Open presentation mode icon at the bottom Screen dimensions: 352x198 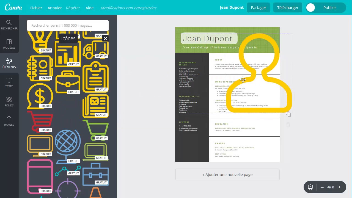pyautogui.click(x=310, y=187)
